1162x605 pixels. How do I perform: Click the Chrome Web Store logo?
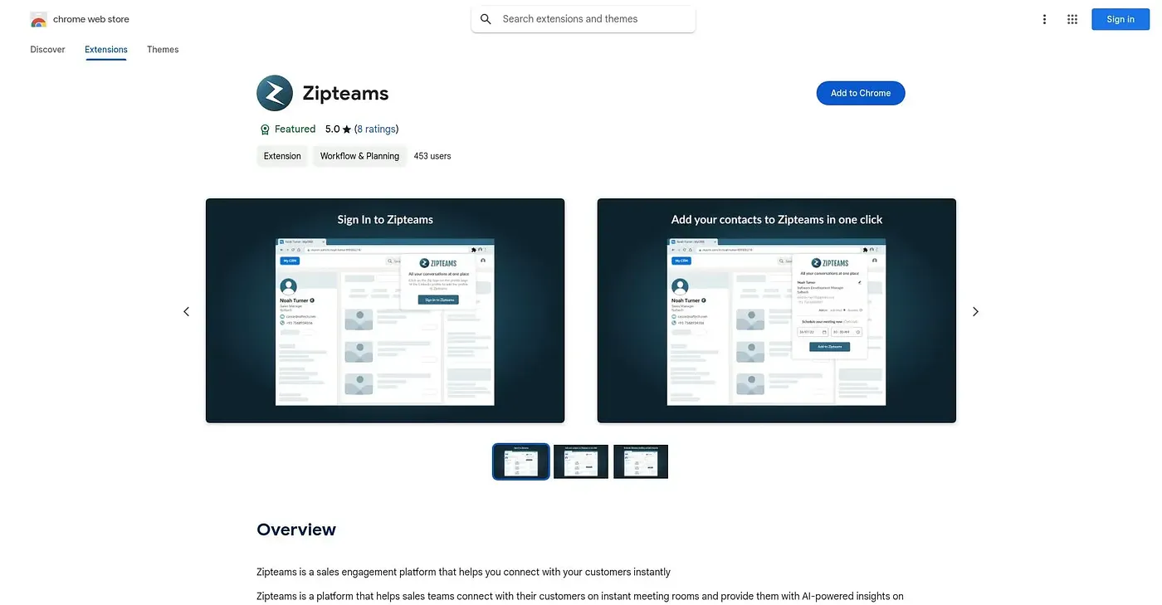pyautogui.click(x=38, y=19)
